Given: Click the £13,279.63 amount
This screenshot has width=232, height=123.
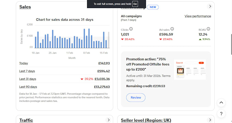Looking at the screenshot, I should point(102,87).
